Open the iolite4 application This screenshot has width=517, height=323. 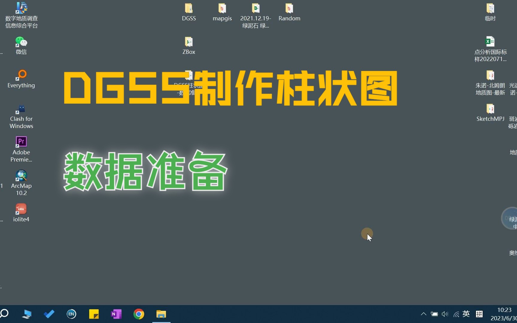click(x=21, y=209)
